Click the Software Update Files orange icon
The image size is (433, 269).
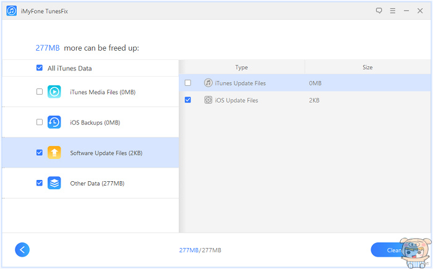[54, 152]
